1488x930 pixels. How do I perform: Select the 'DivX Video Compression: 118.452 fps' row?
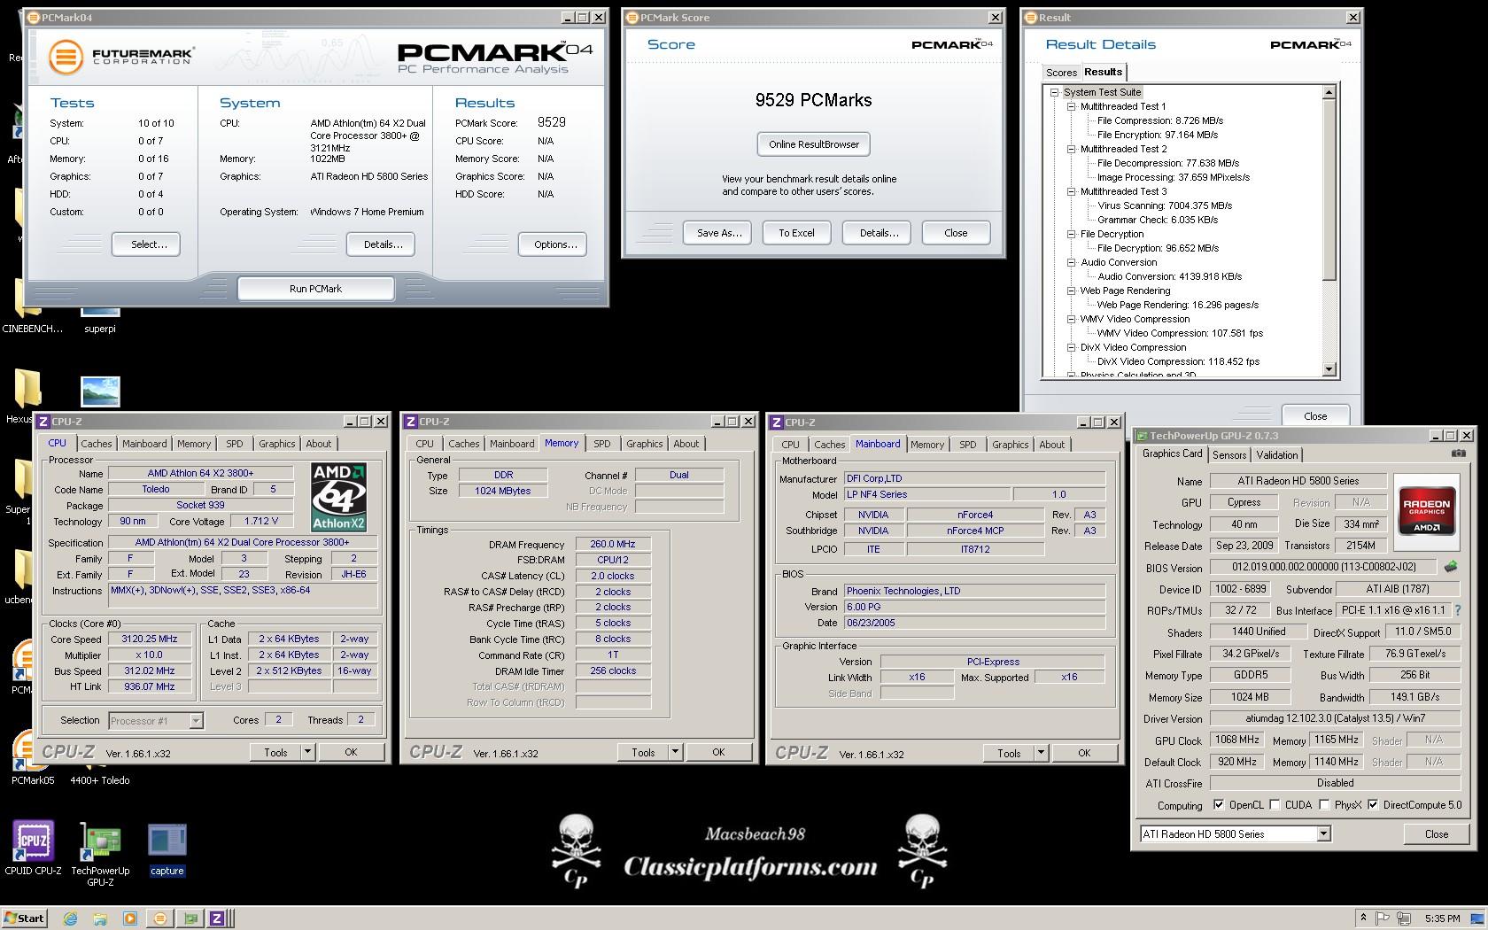(x=1178, y=361)
